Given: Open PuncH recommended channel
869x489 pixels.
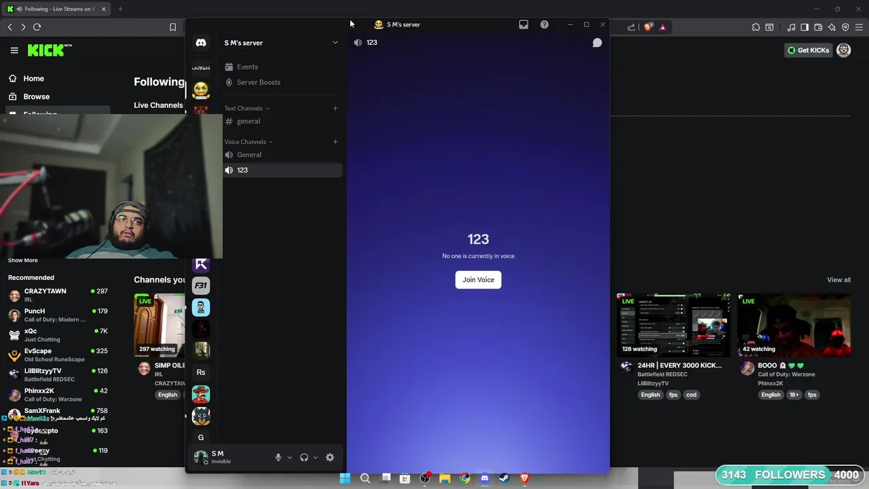Looking at the screenshot, I should click(58, 315).
